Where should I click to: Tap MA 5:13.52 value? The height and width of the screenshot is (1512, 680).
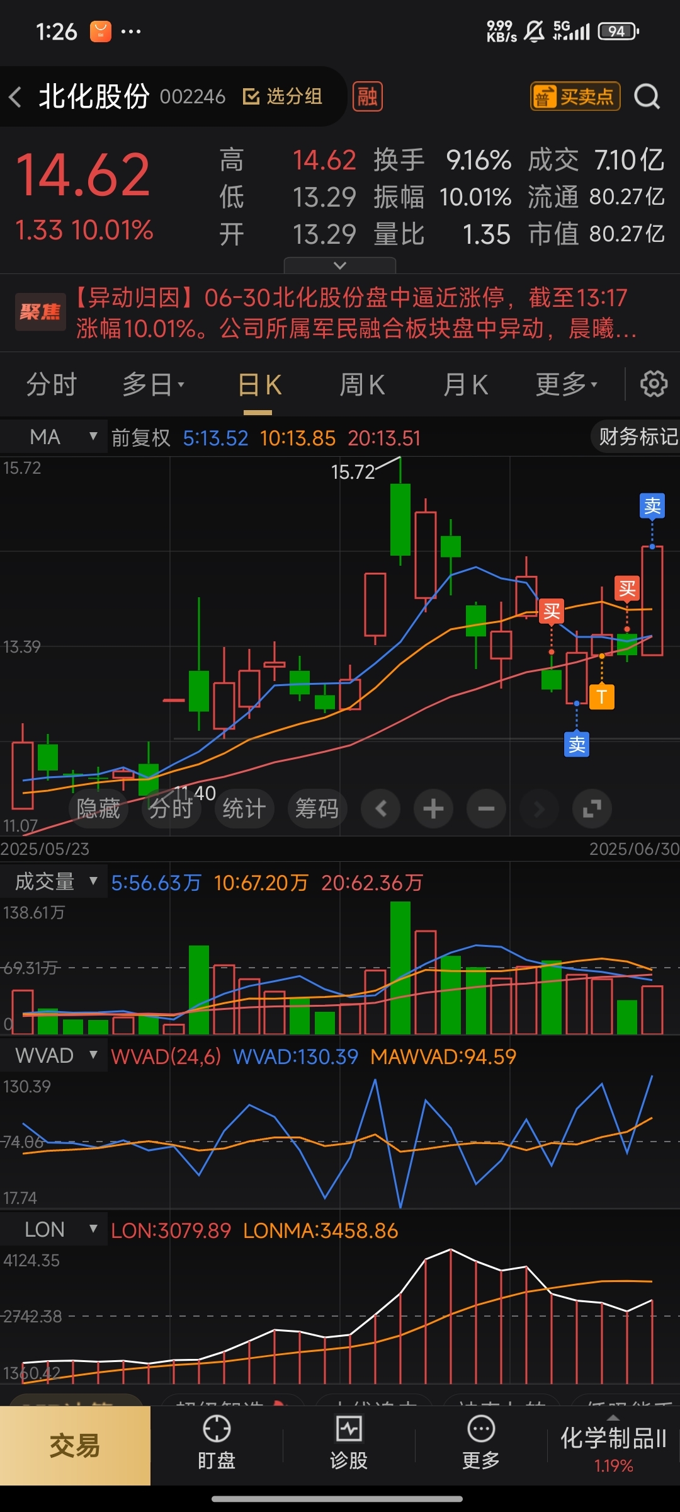(215, 438)
